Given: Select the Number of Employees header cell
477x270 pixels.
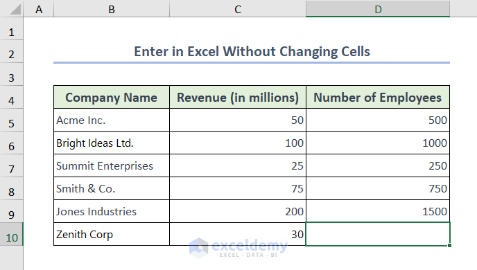Looking at the screenshot, I should (378, 97).
